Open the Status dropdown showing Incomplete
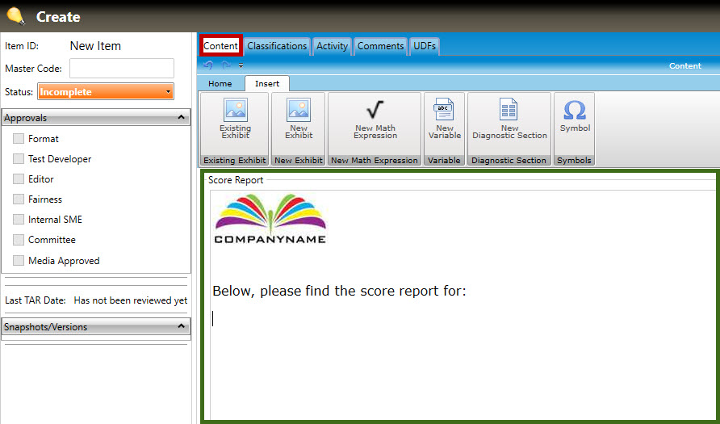 tap(105, 92)
